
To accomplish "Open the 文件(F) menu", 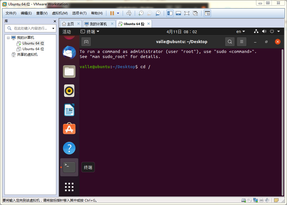I will tap(11, 13).
